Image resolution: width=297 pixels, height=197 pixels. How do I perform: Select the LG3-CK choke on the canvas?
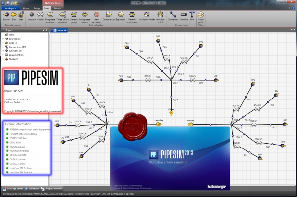78,125
